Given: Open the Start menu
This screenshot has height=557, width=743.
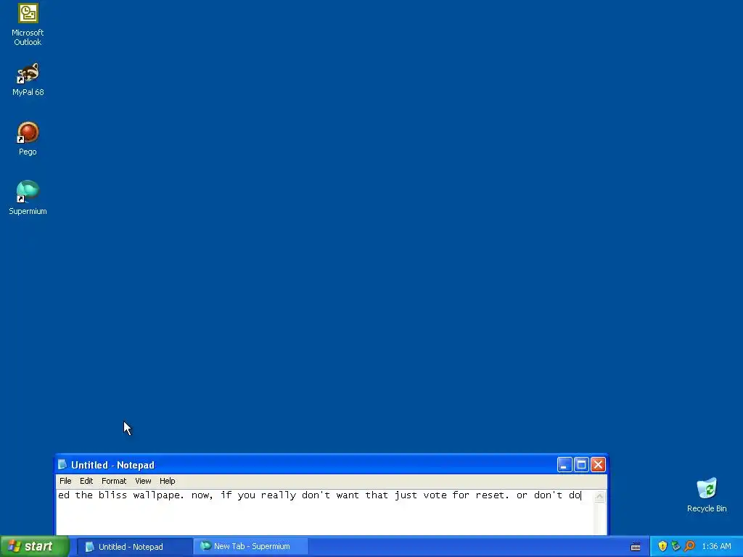Looking at the screenshot, I should point(35,546).
